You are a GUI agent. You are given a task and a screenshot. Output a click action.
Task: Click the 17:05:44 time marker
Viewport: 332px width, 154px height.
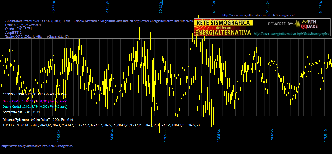point(165,136)
